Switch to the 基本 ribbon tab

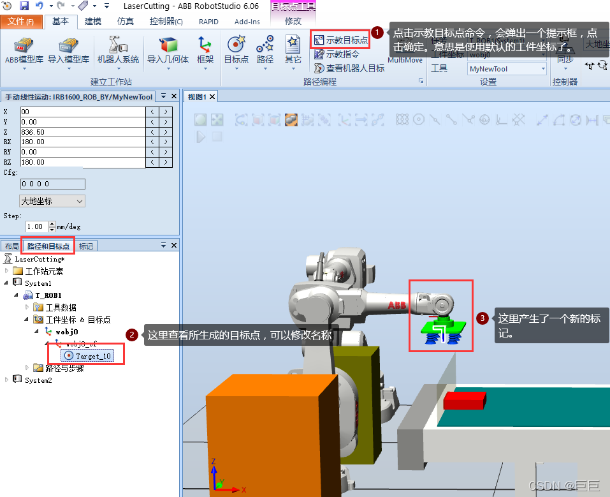pos(61,22)
